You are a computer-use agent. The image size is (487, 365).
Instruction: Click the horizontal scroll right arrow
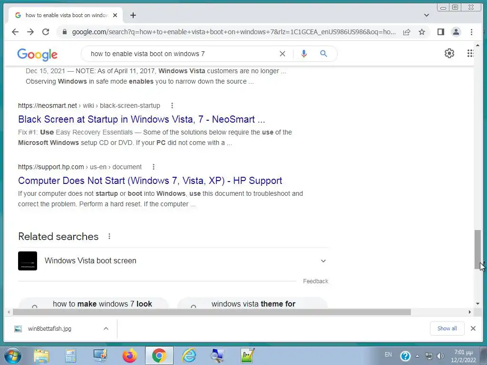pyautogui.click(x=469, y=312)
